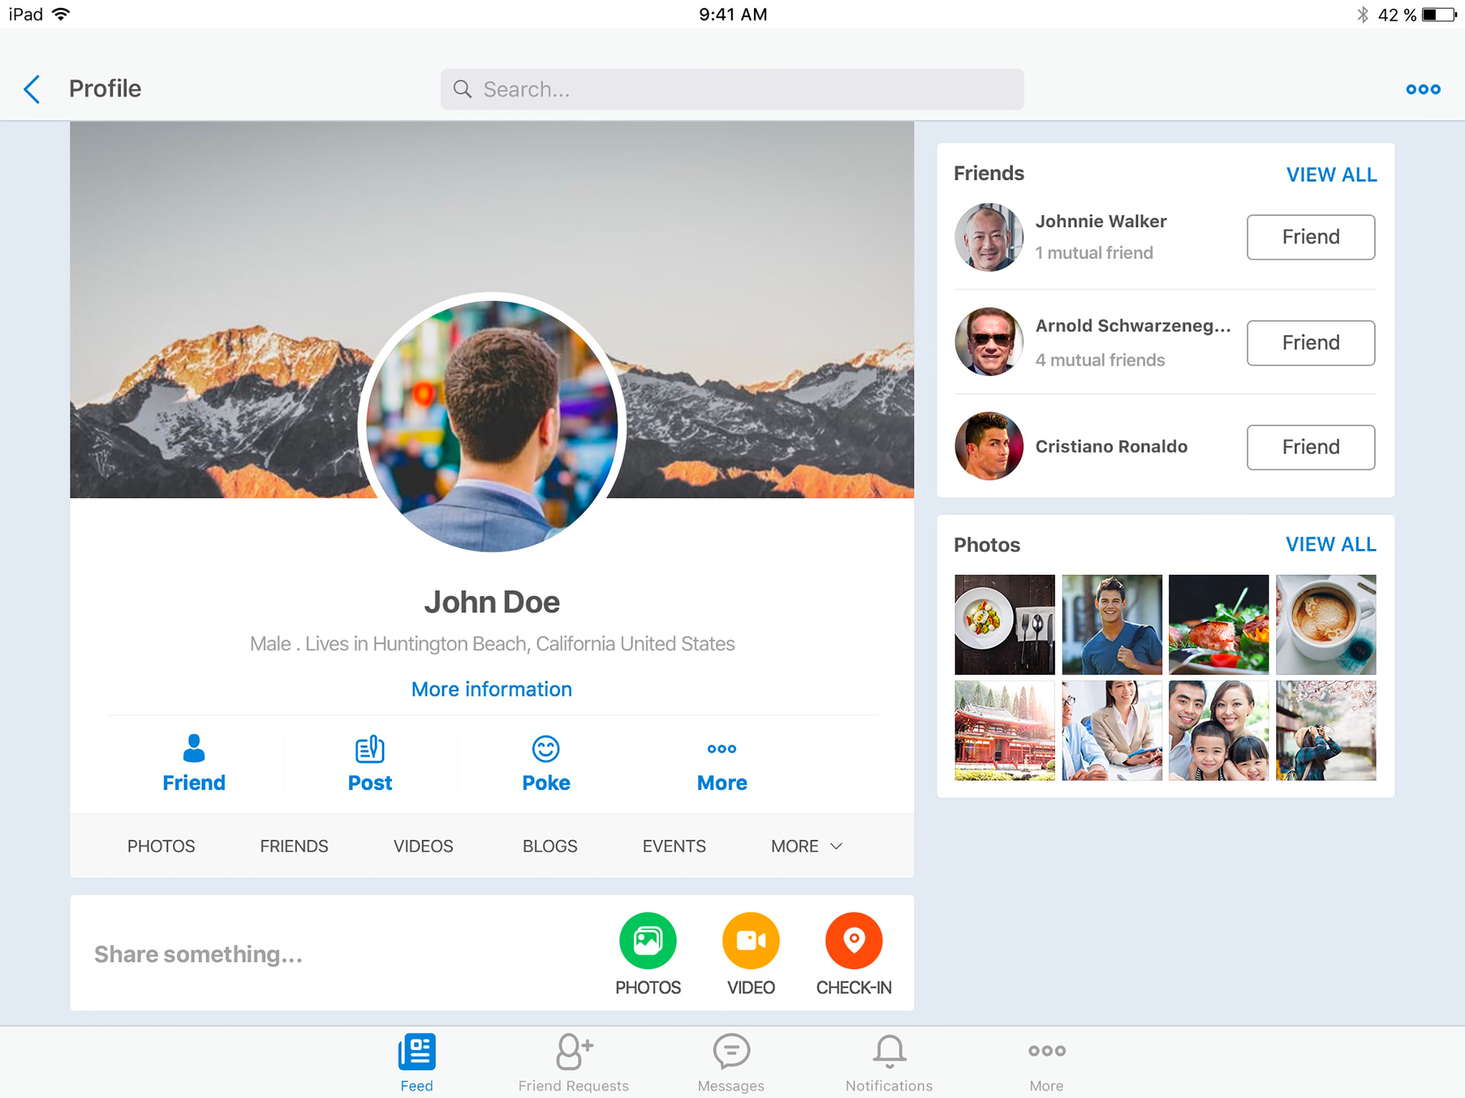Click VIEW ALL in Photos panel

1330,544
